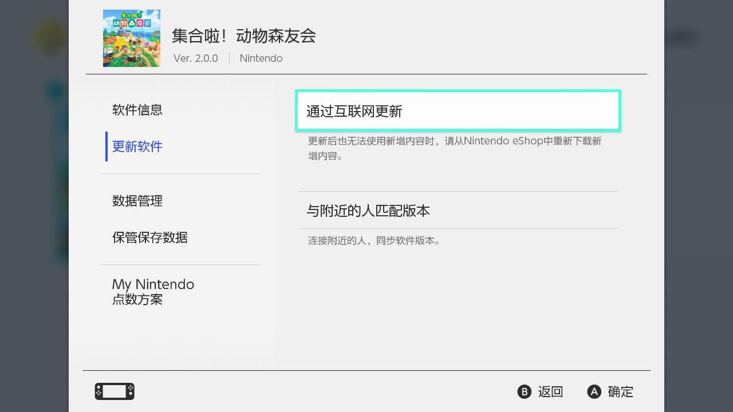Open the 软件信息 section

pyautogui.click(x=137, y=110)
